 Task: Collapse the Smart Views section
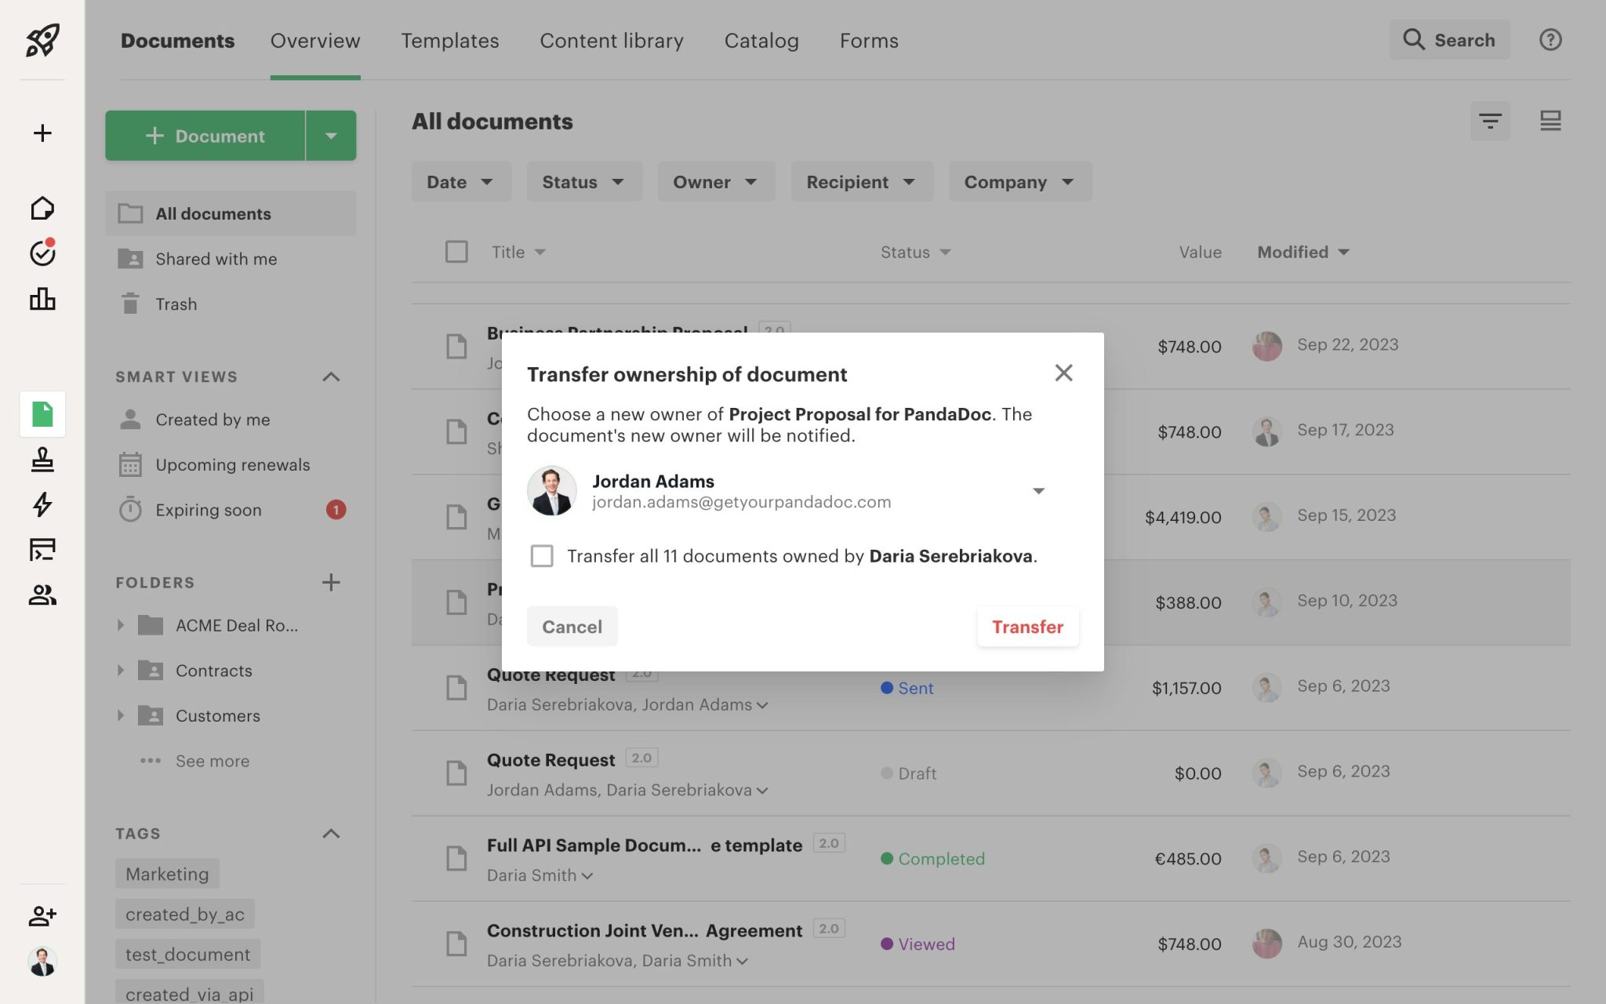331,377
